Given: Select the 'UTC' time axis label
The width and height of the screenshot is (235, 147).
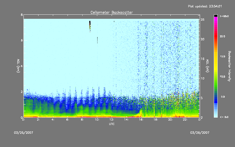Looking at the screenshot, I should (112, 124).
